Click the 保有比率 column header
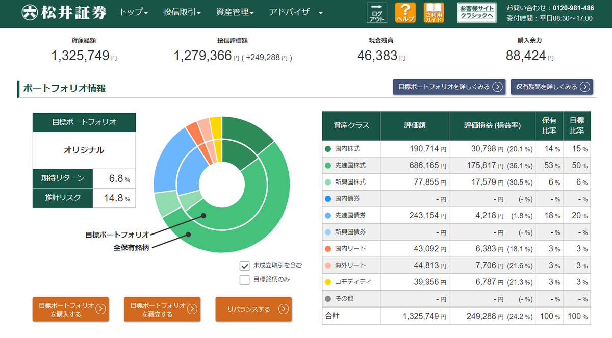 pyautogui.click(x=549, y=126)
